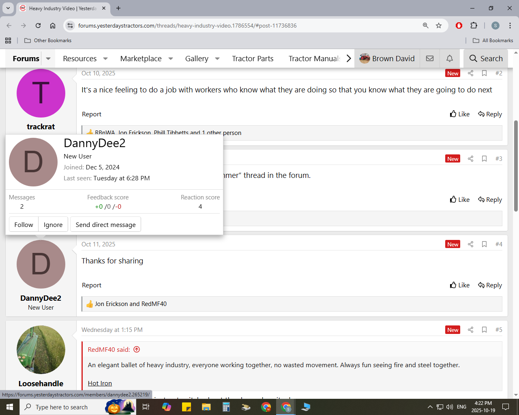Expand the Forums dropdown arrow
This screenshot has width=519, height=415.
coord(48,59)
